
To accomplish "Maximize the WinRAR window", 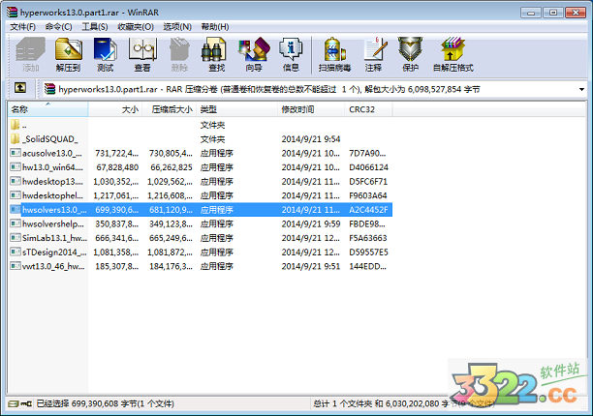I will click(x=553, y=13).
